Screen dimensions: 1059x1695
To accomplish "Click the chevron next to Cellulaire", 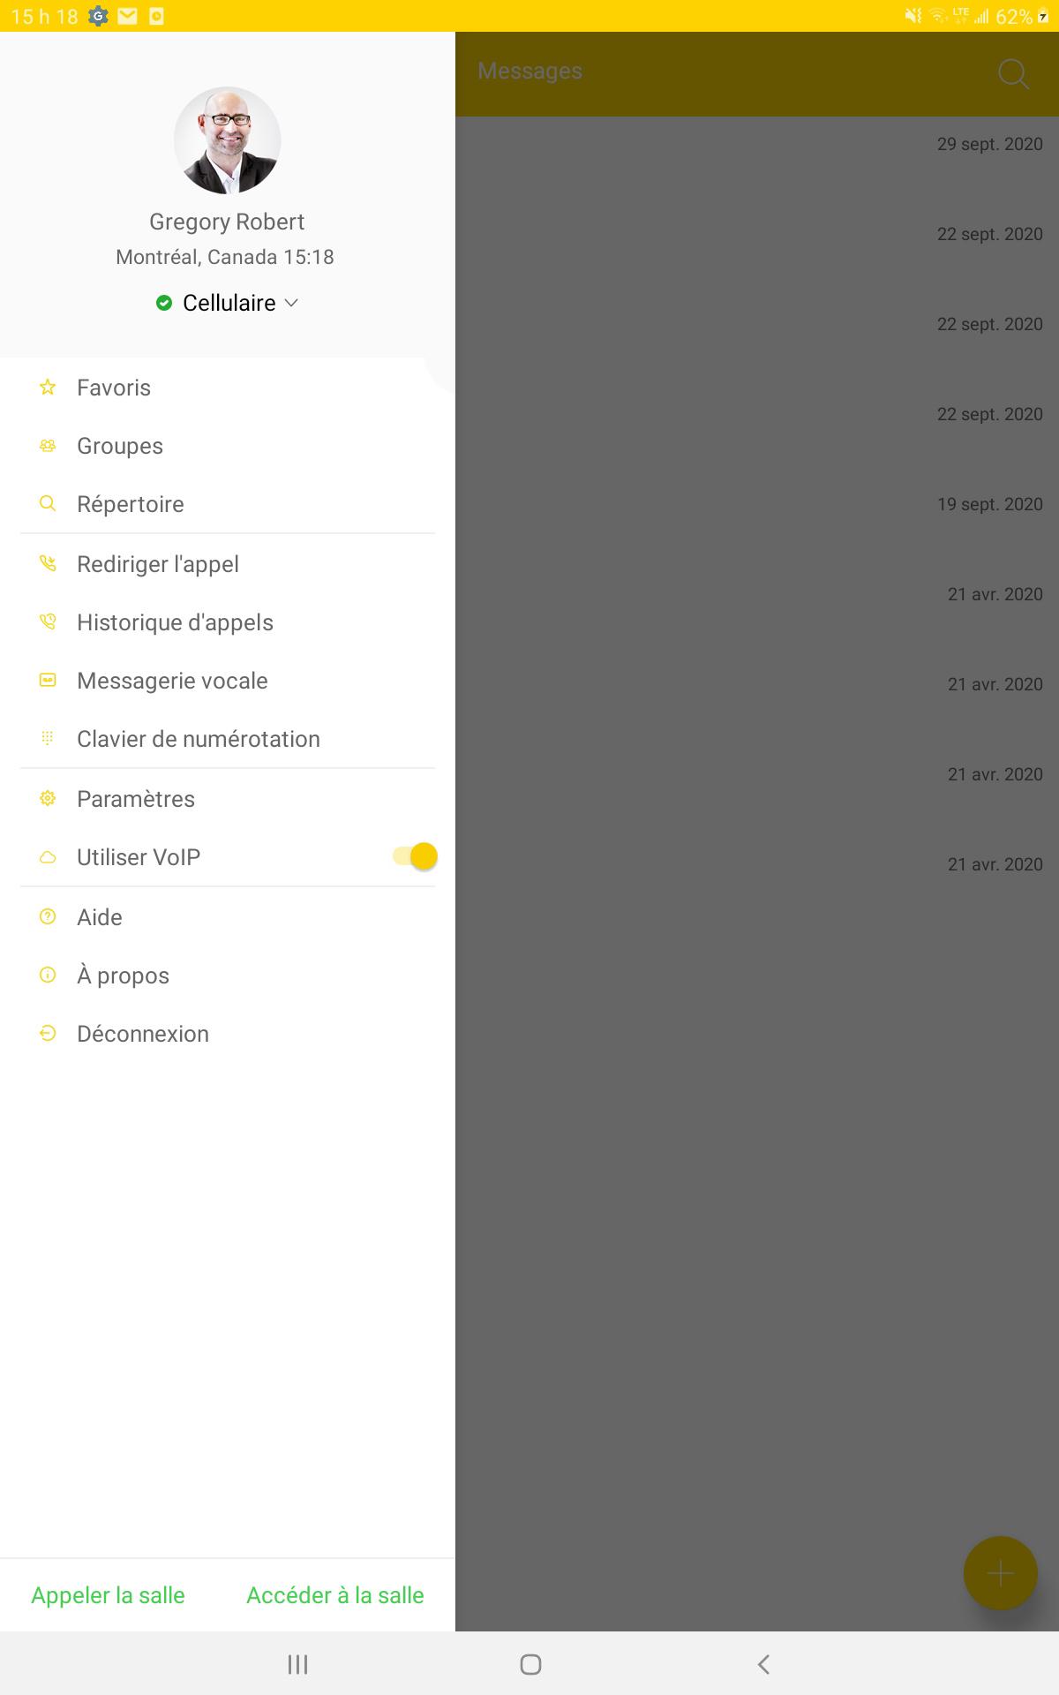I will [291, 303].
